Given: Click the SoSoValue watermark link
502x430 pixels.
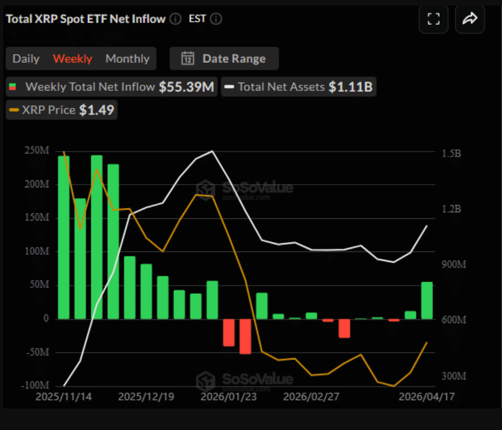Looking at the screenshot, I should tap(257, 188).
